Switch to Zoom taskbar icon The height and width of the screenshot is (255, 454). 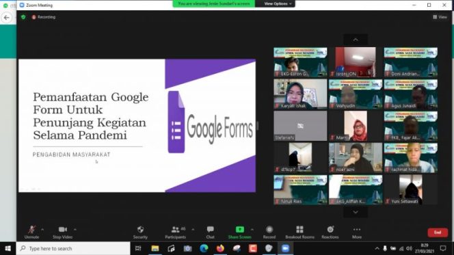[286, 248]
